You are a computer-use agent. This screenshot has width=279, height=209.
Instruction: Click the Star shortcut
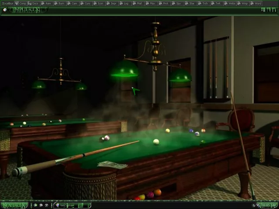191,3
